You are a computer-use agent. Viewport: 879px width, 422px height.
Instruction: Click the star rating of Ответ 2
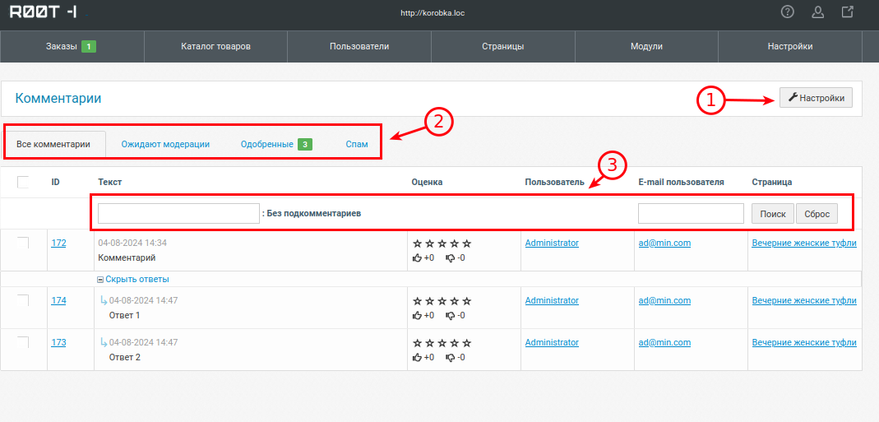tap(442, 343)
